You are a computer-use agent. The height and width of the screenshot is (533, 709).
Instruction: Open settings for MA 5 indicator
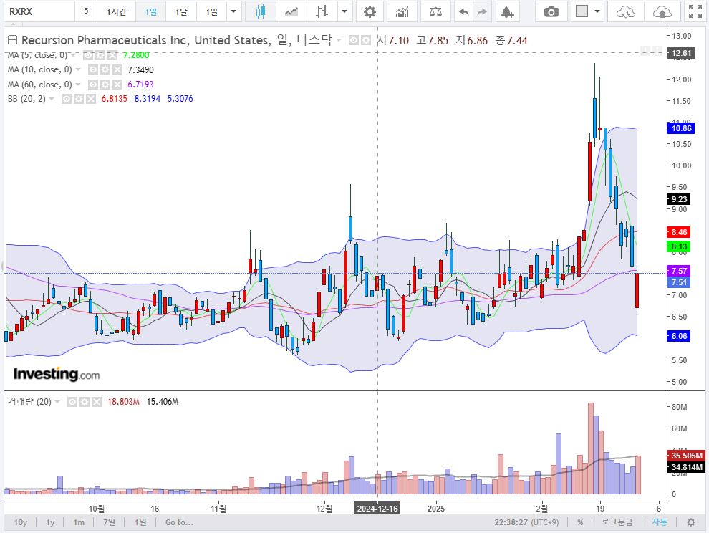pos(100,55)
